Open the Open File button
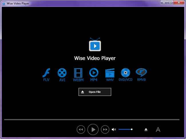The width and height of the screenshot is (186, 139). click(95, 92)
